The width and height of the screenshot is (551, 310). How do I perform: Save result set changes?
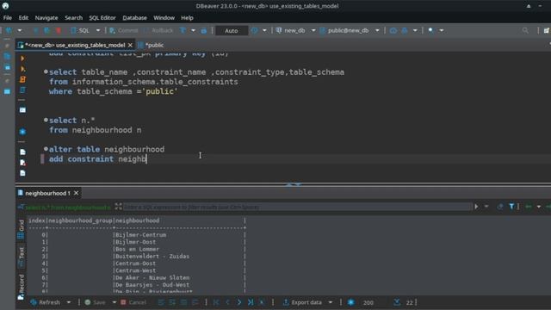coord(95,302)
